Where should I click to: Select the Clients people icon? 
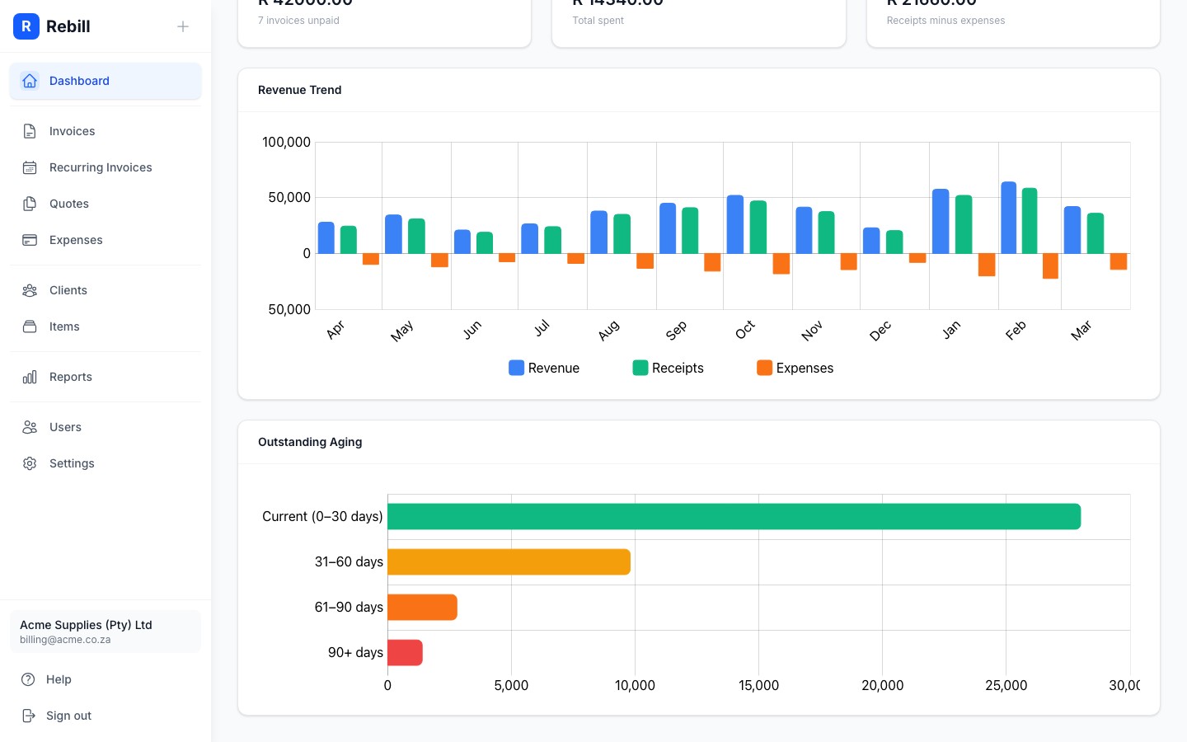click(x=30, y=290)
